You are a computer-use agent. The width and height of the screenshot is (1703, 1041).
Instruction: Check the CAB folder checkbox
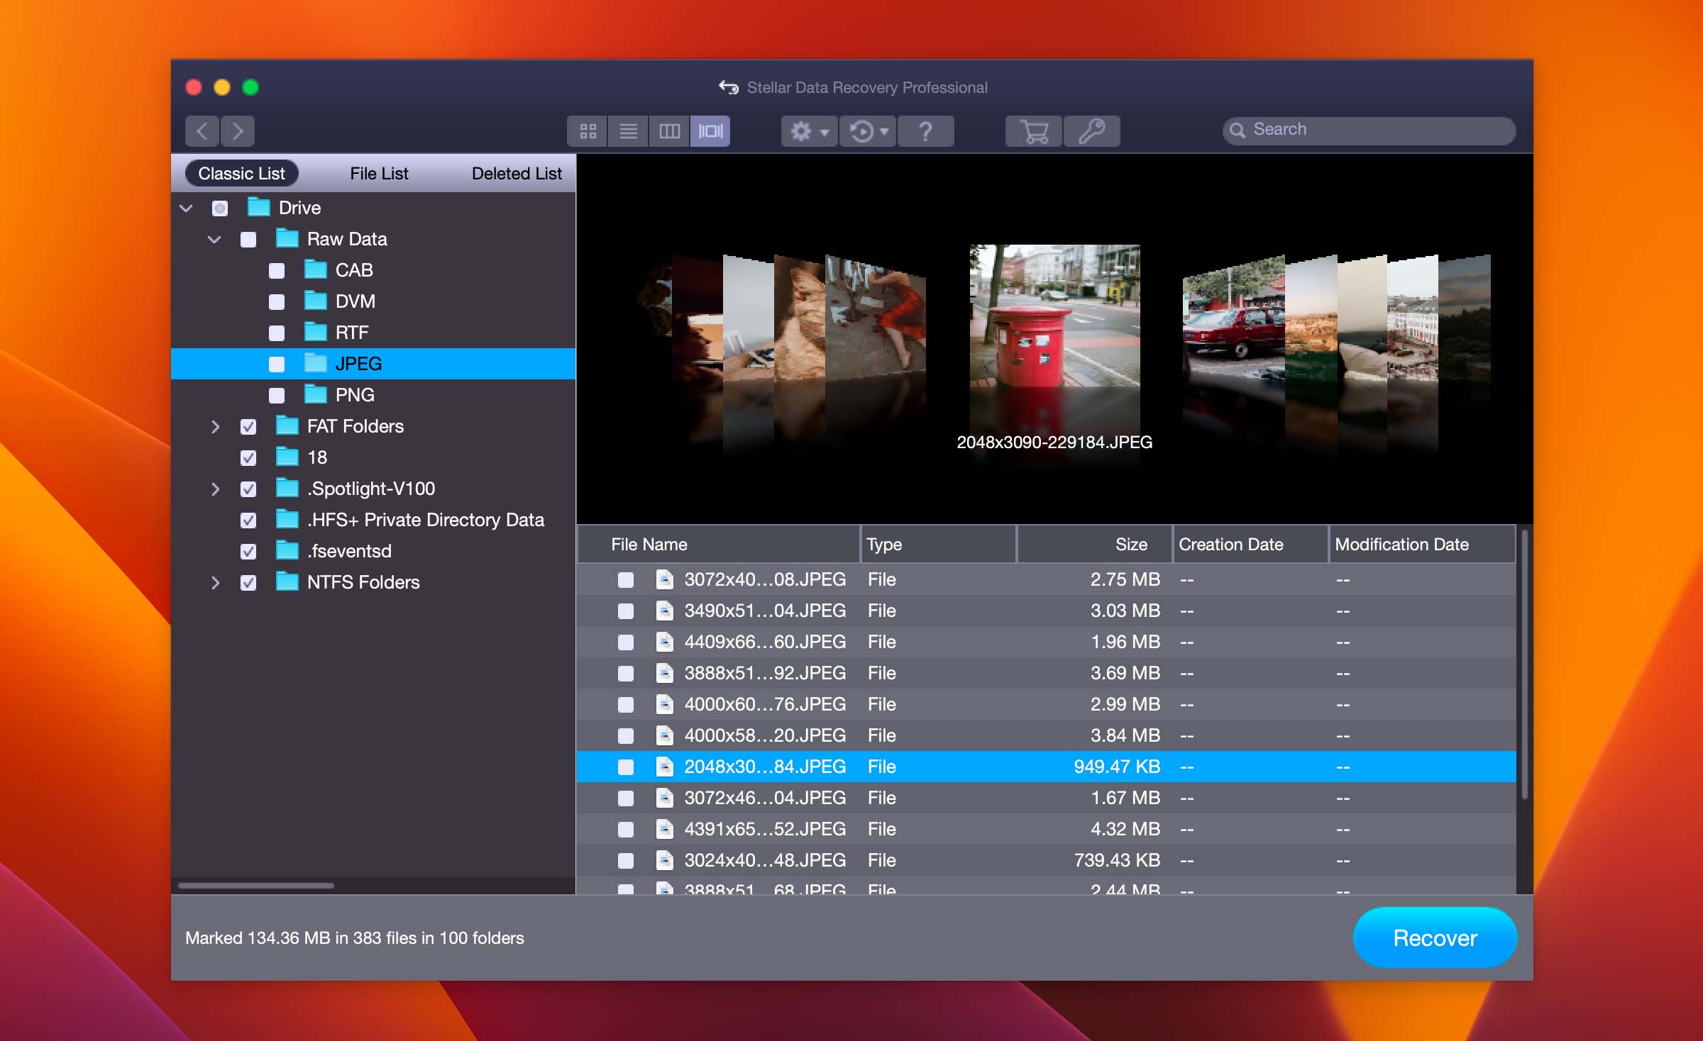[277, 271]
